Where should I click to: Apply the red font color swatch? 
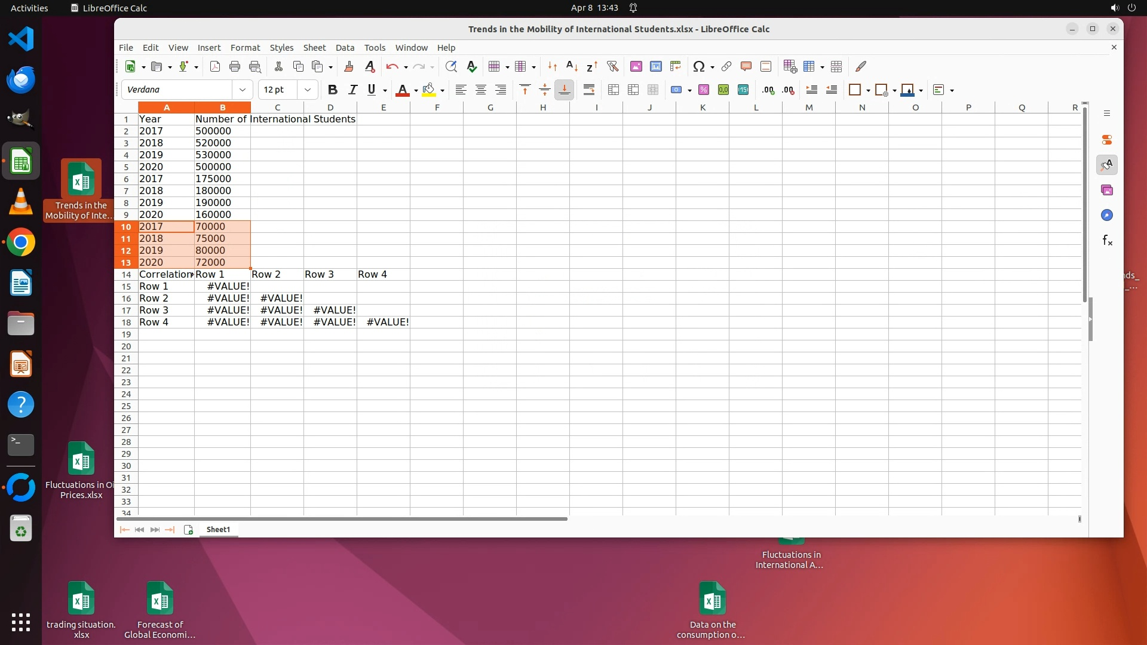(x=402, y=90)
